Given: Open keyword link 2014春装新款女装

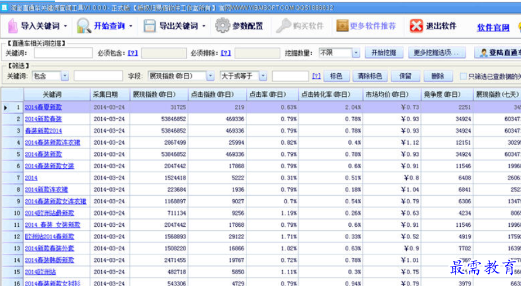Looking at the screenshot, I should [x=50, y=166].
